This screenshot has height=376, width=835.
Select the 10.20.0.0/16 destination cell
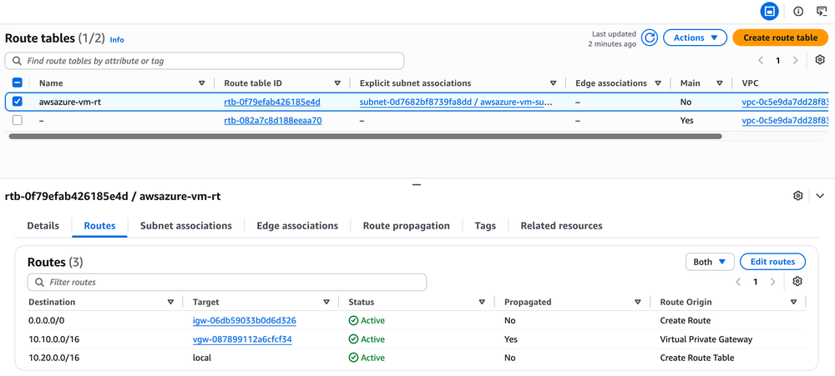pos(53,358)
